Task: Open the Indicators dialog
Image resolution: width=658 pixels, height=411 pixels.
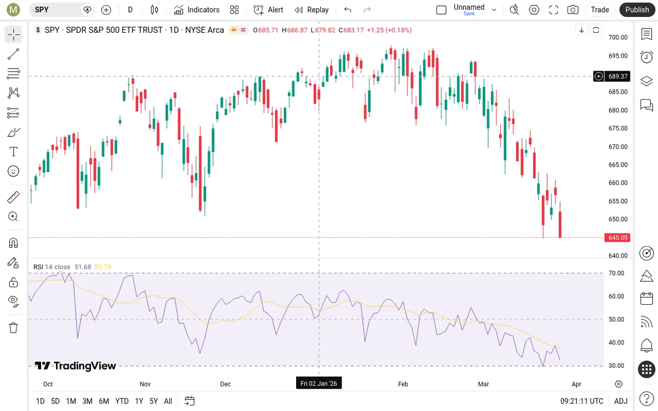Action: point(197,9)
